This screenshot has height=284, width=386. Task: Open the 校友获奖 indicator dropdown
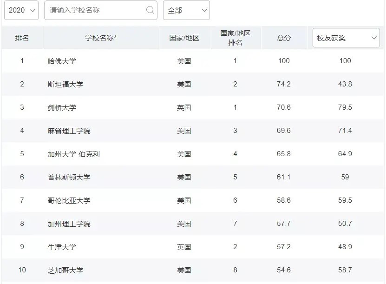click(x=346, y=38)
